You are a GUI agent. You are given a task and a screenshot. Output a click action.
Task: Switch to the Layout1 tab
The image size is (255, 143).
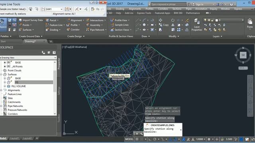(14, 138)
